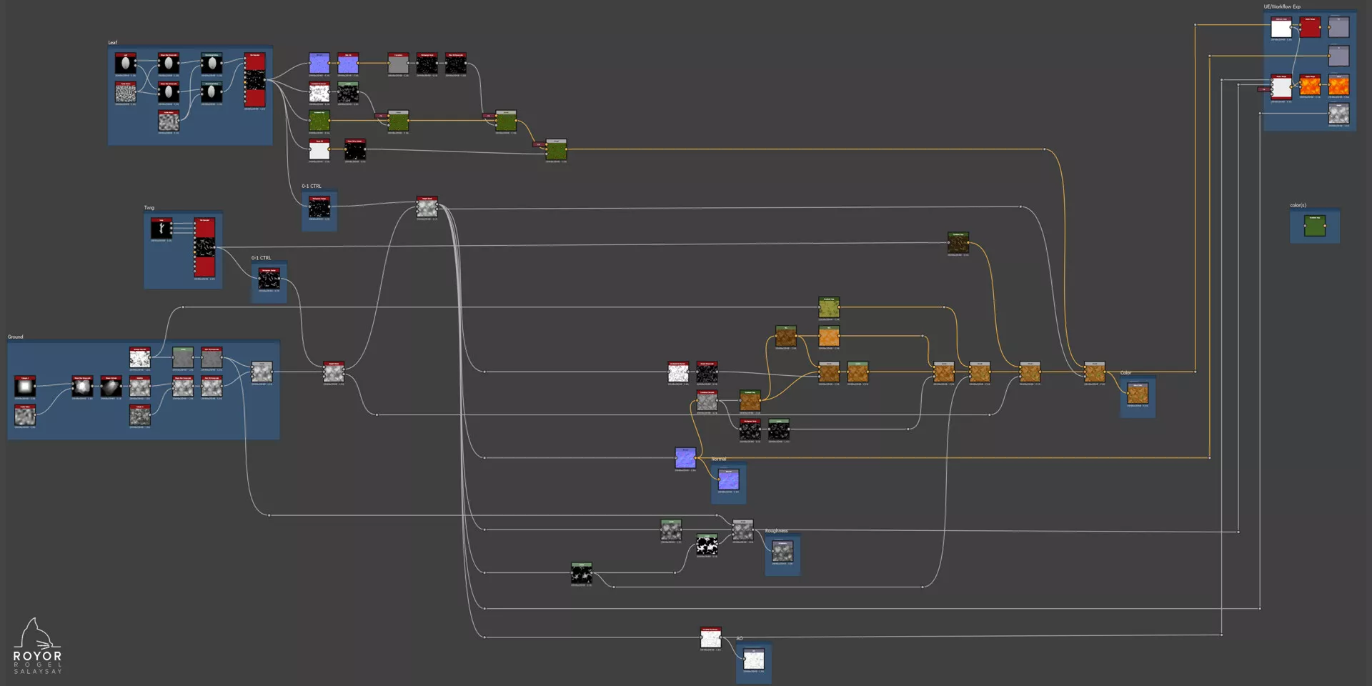Click the black-and-white mask node near Roughness

707,545
